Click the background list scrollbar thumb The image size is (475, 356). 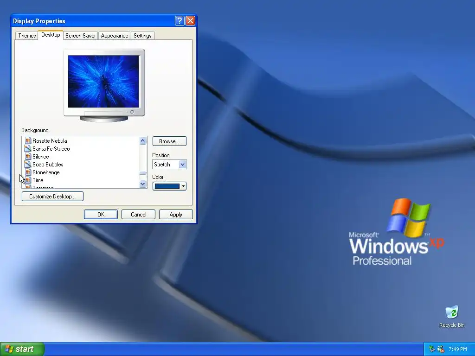pyautogui.click(x=143, y=173)
